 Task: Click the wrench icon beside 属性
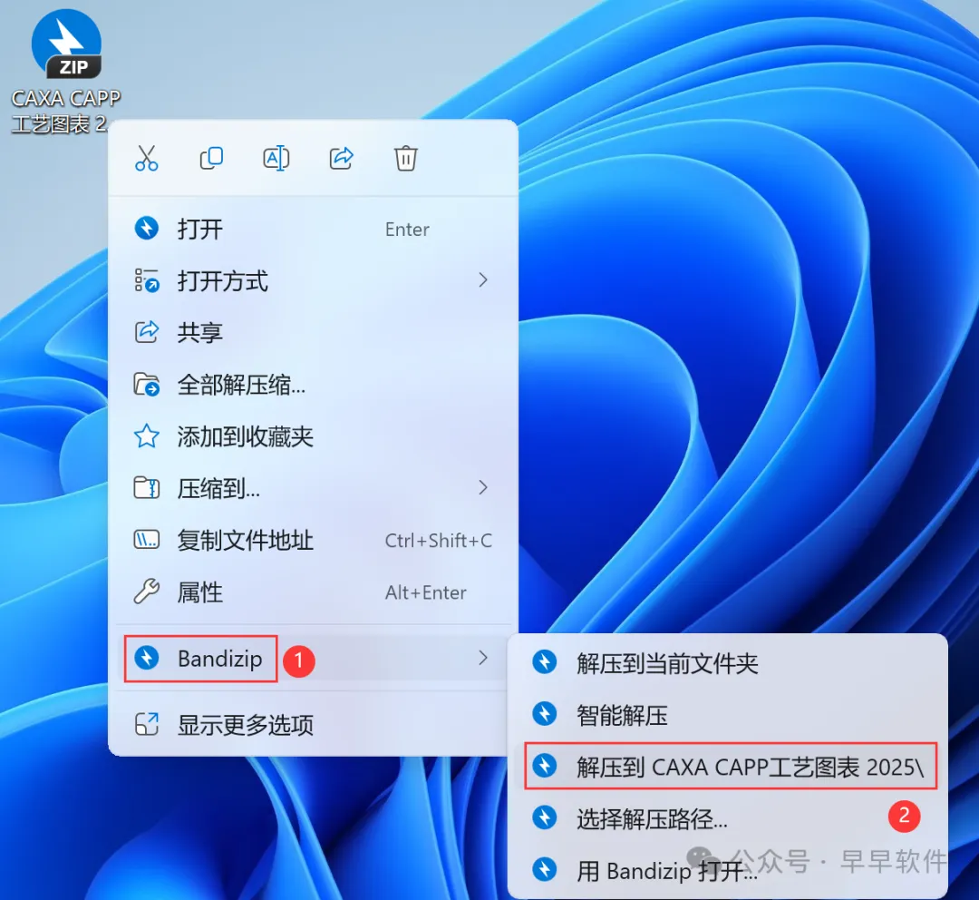pos(147,592)
